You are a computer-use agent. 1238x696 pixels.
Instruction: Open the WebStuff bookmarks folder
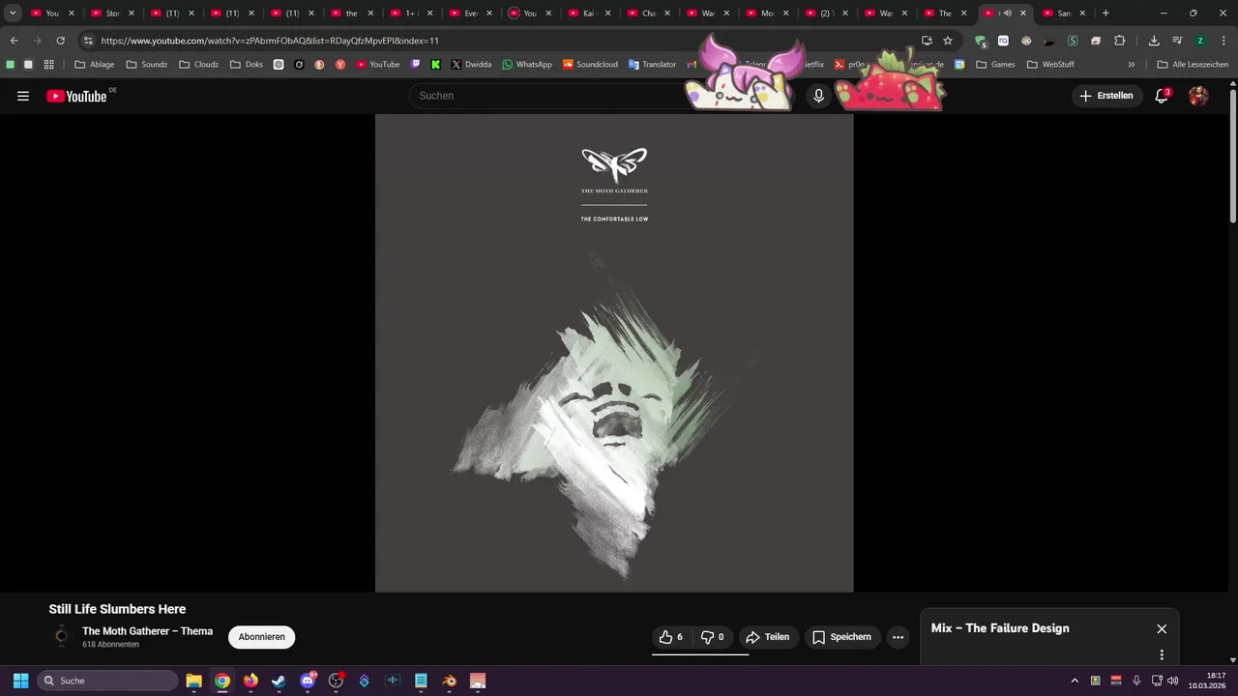click(1050, 65)
